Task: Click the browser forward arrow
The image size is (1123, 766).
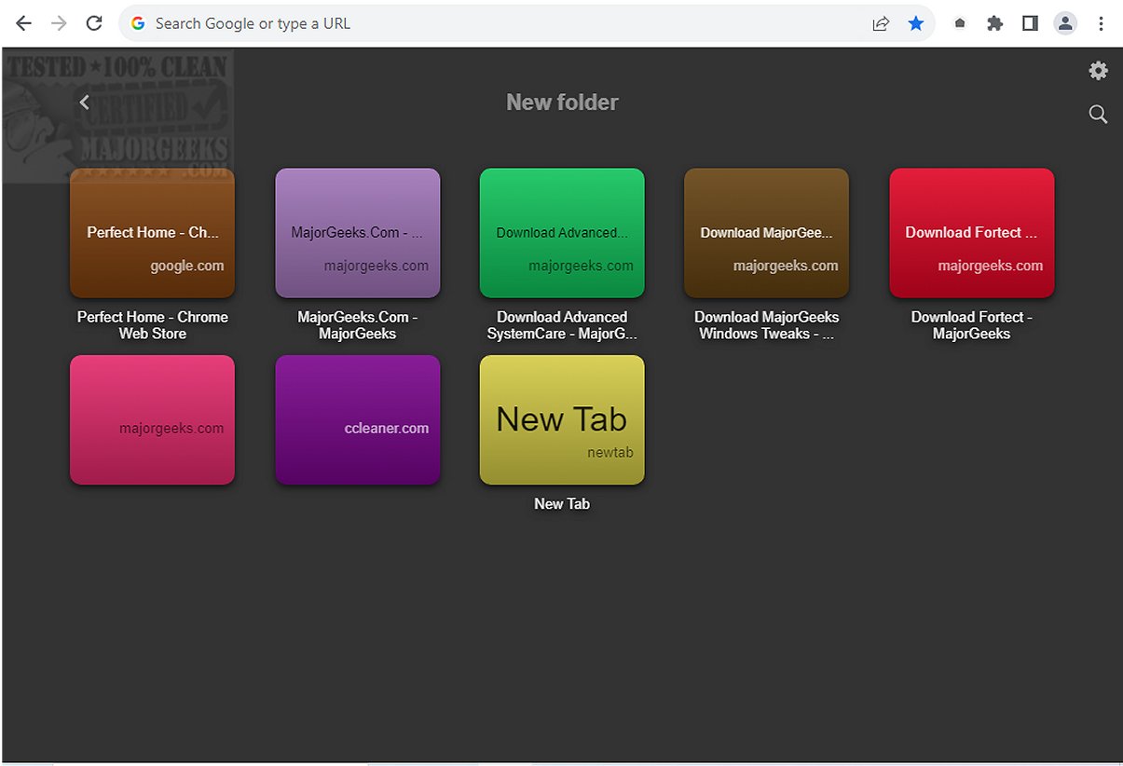Action: tap(59, 23)
